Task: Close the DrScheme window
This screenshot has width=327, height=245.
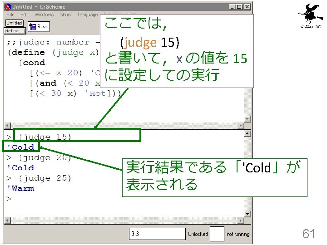Action: [247, 7]
